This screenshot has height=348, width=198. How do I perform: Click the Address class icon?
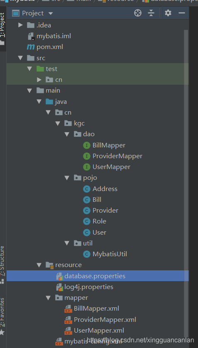pyautogui.click(x=86, y=189)
